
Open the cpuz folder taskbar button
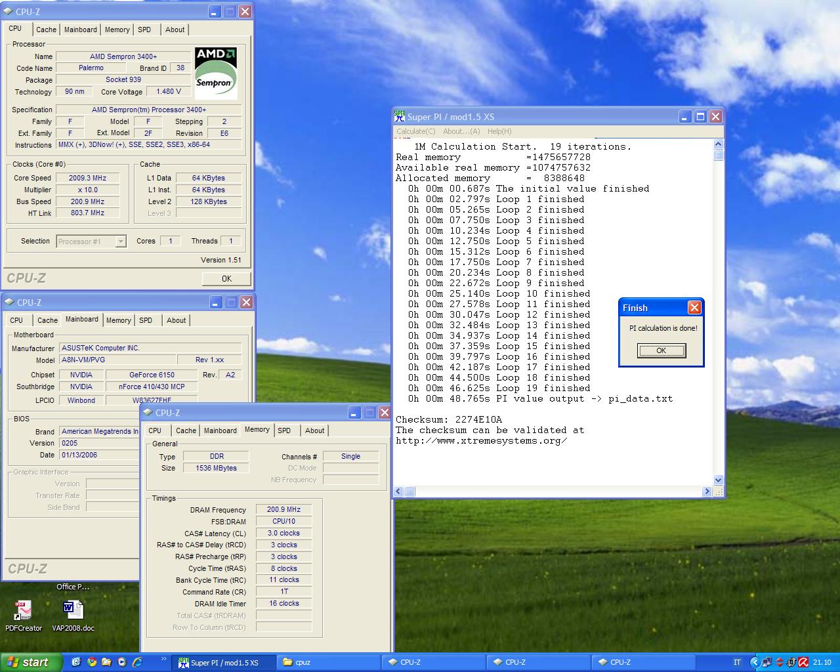tap(328, 662)
